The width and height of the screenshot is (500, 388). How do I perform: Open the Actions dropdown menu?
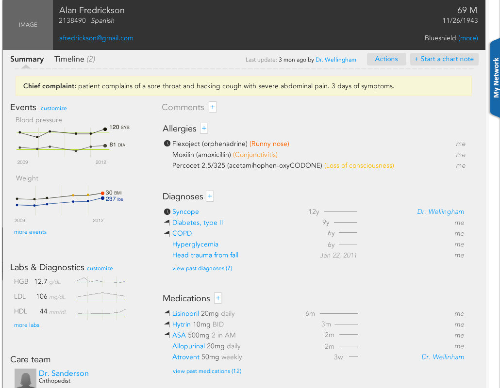(x=386, y=59)
